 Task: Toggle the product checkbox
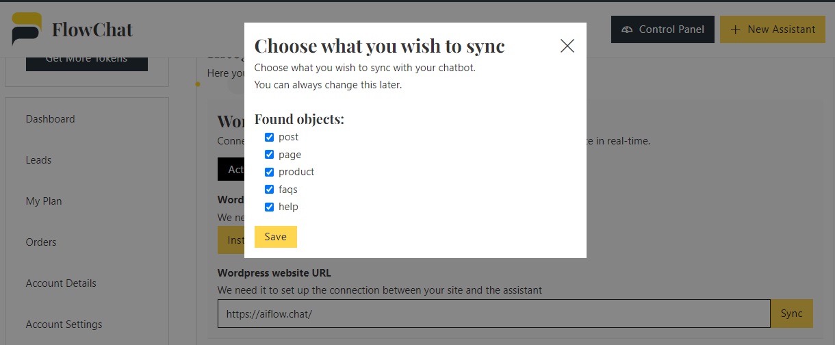coord(270,172)
